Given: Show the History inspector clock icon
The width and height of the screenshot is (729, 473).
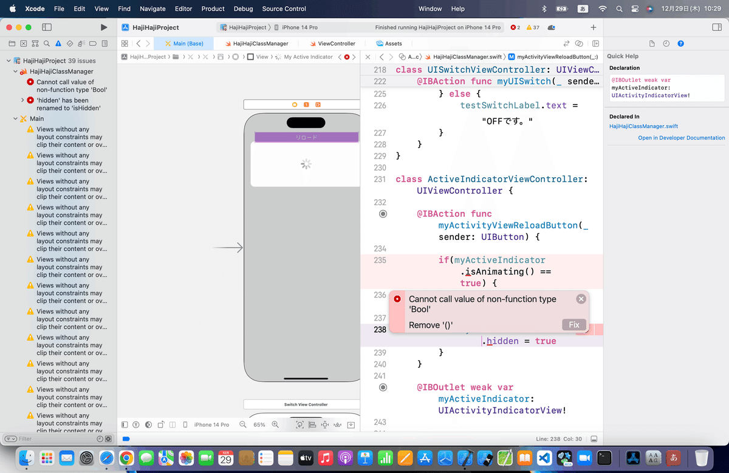Looking at the screenshot, I should [666, 44].
